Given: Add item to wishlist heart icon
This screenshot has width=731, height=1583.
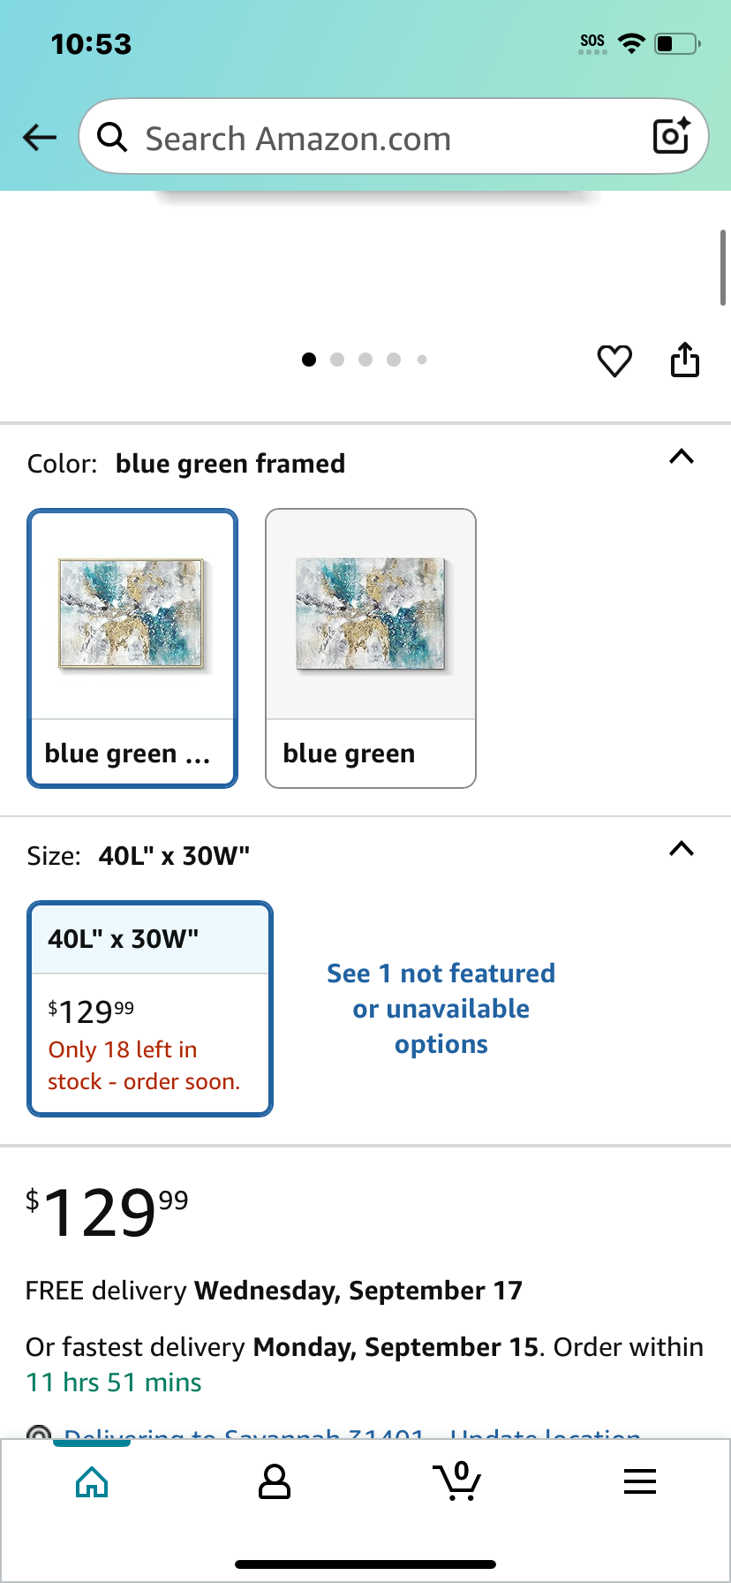Looking at the screenshot, I should click(614, 360).
